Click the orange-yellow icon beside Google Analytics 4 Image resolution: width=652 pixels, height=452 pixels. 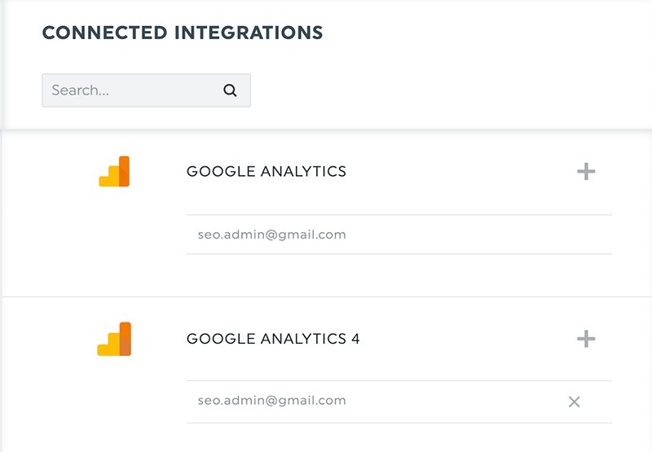coord(114,339)
